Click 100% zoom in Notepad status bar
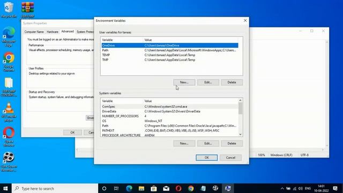The height and width of the screenshot is (193, 343). tap(262, 155)
